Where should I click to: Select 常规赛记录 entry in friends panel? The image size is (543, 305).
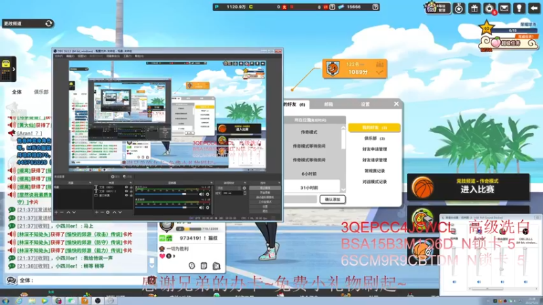[375, 171]
